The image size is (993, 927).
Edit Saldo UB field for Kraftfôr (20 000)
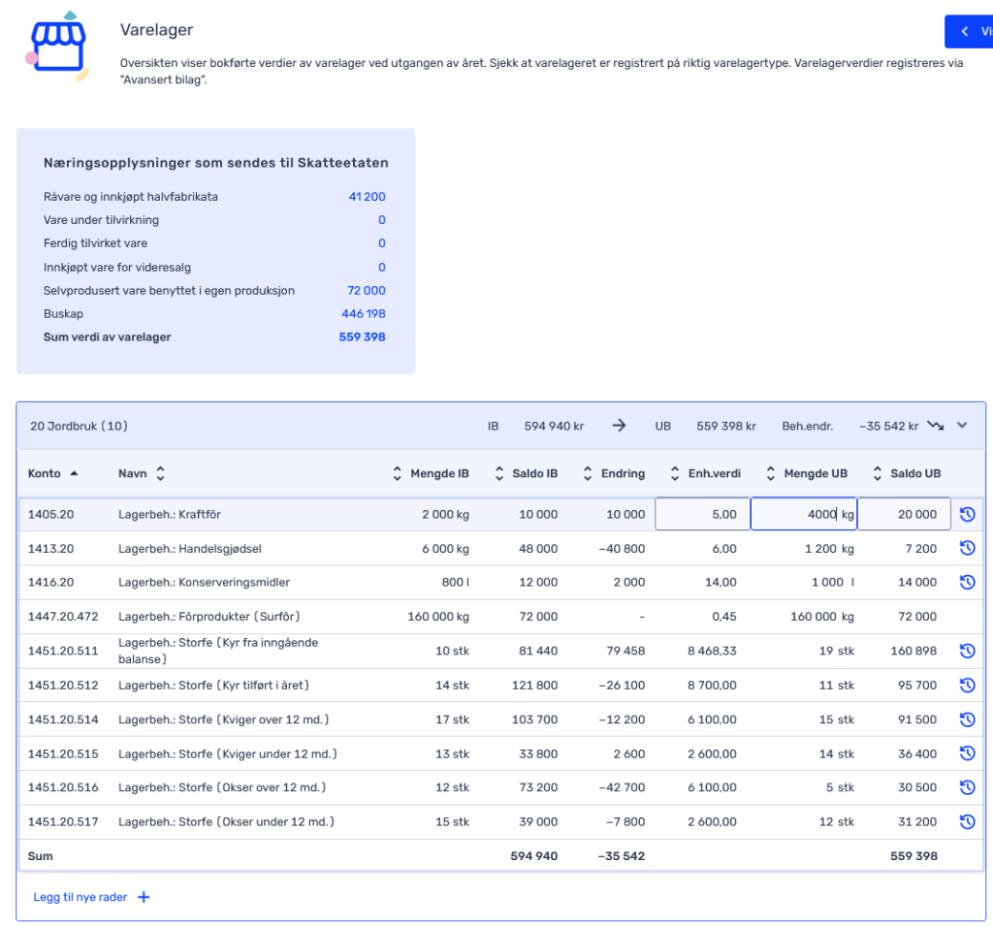tap(904, 514)
